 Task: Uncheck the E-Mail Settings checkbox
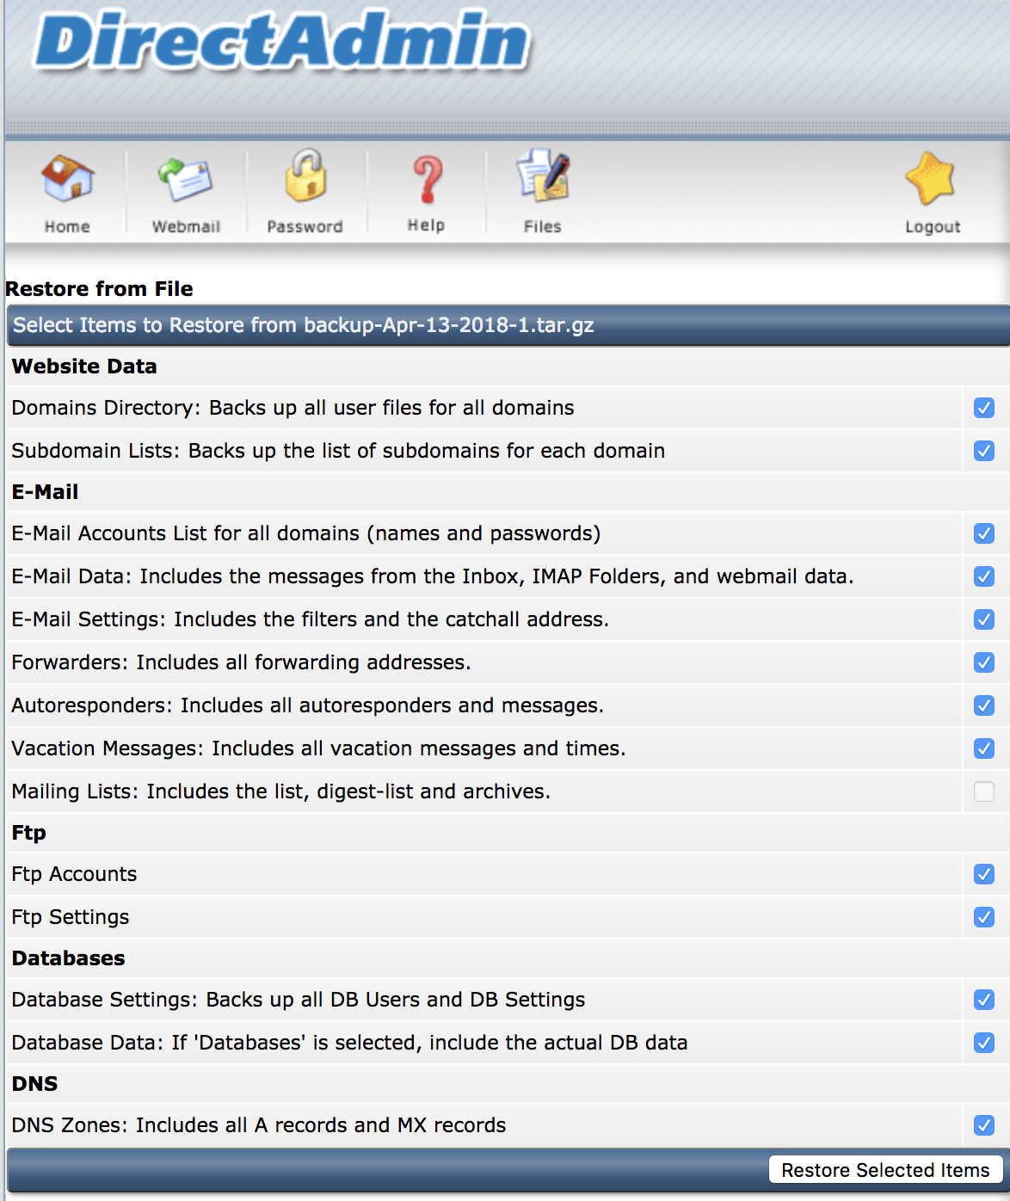pyautogui.click(x=984, y=619)
